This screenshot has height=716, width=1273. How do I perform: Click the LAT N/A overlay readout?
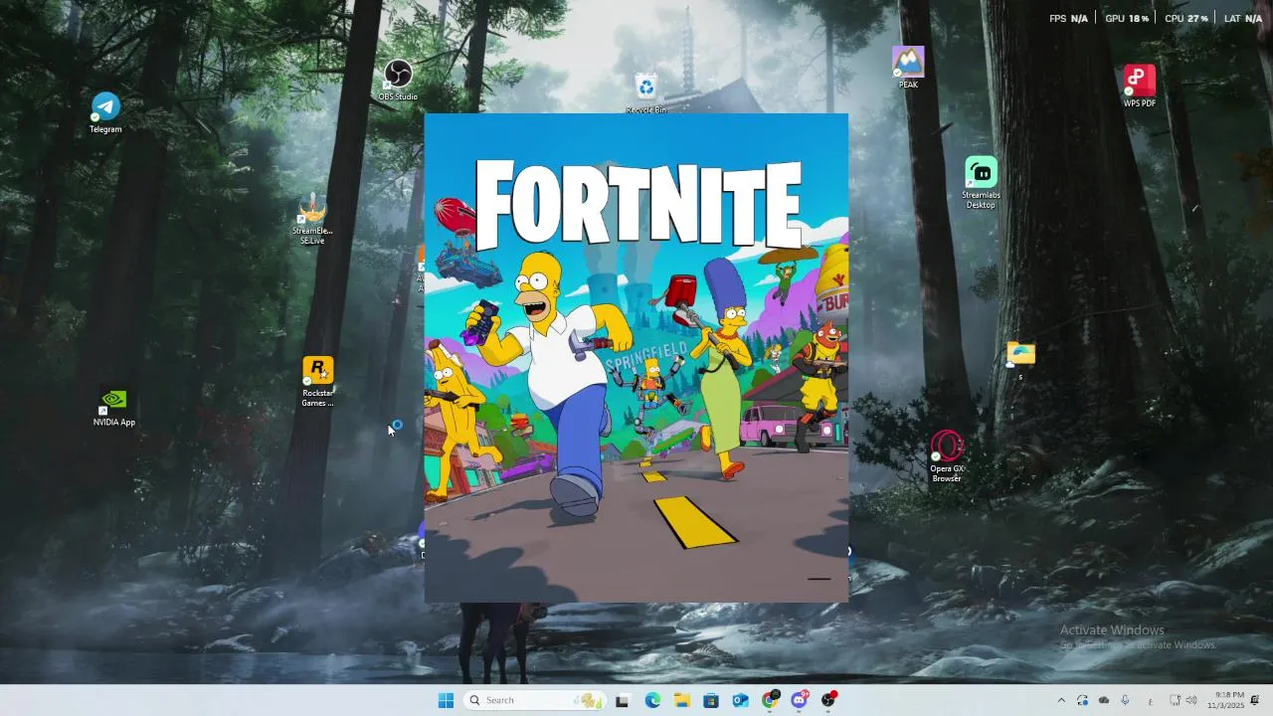tap(1243, 18)
